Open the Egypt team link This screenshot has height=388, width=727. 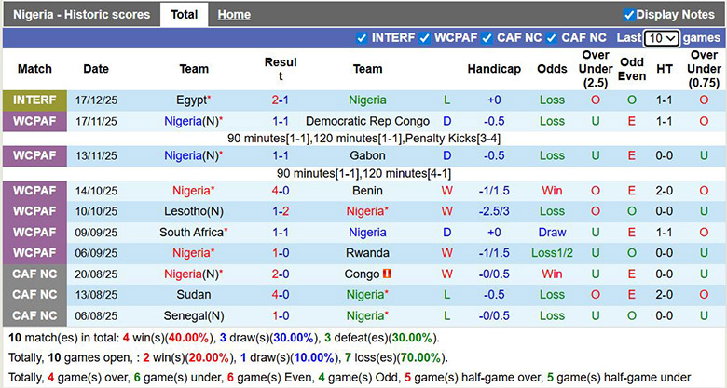191,100
